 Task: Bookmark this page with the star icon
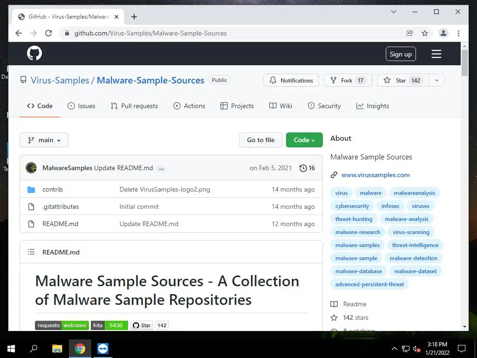(425, 33)
